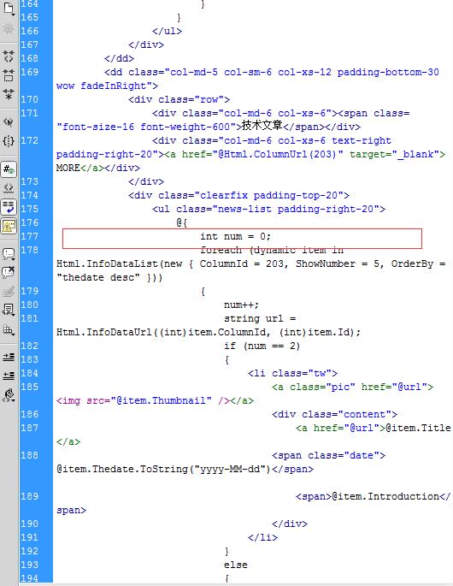The width and height of the screenshot is (453, 586).
Task: Open the Format Source Code menu
Action: (9, 395)
